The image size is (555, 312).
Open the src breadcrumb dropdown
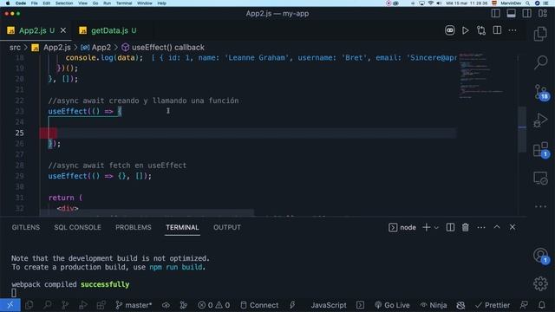[x=15, y=48]
